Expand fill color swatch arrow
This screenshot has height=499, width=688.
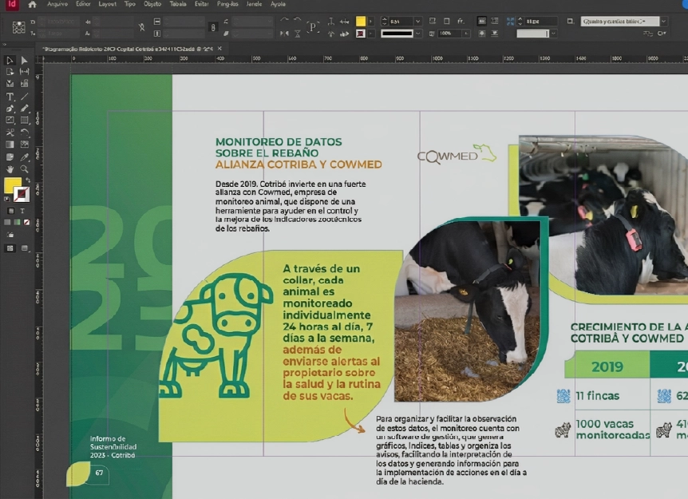(x=371, y=21)
